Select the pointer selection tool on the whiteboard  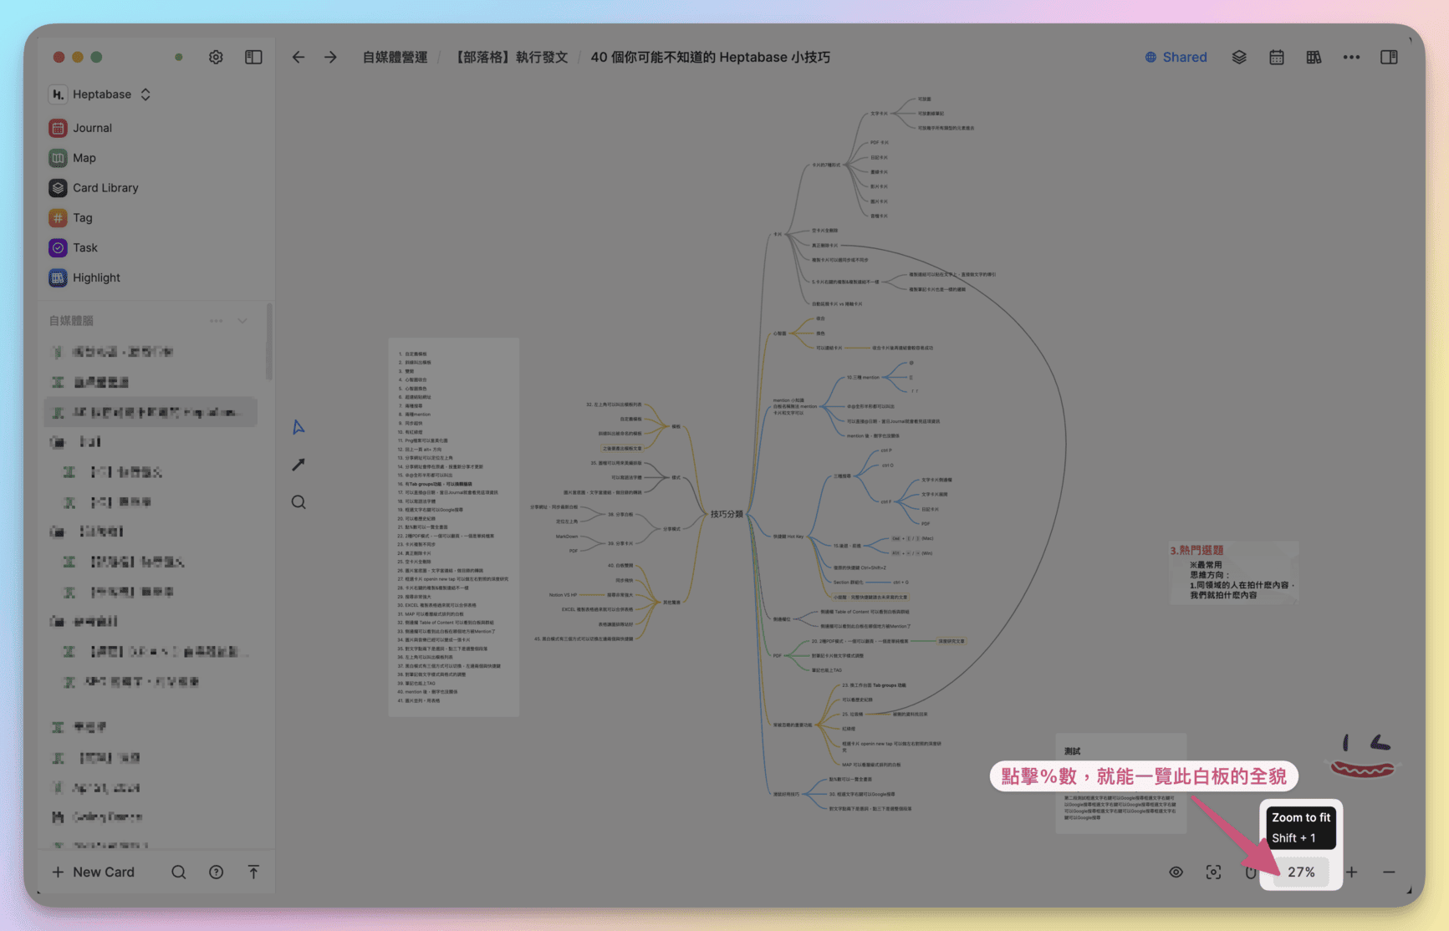pos(298,427)
